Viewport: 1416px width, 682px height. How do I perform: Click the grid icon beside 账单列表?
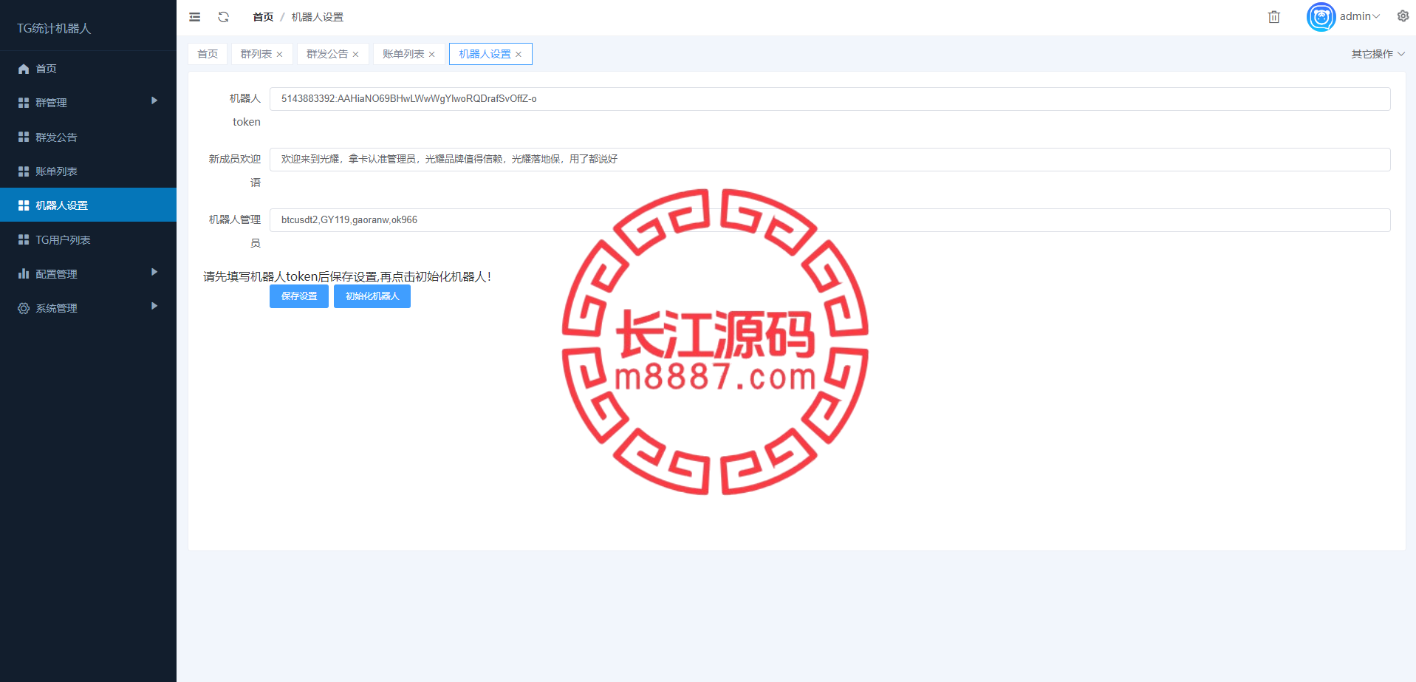pos(24,171)
